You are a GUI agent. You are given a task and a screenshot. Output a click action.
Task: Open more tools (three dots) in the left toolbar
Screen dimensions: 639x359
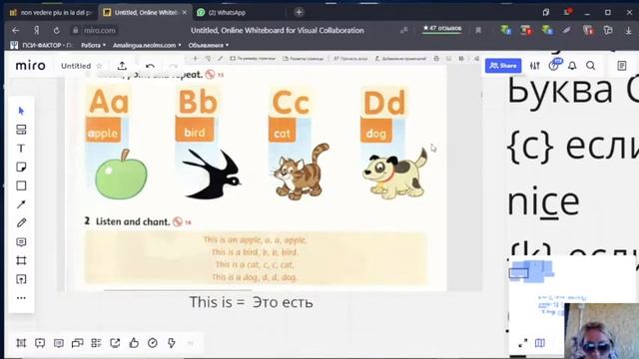point(21,298)
